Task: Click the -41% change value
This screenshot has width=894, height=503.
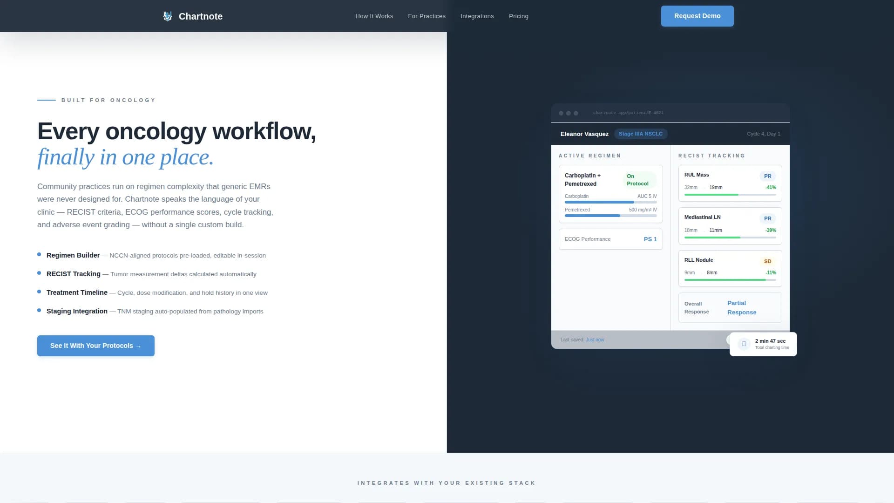Action: coord(771,188)
